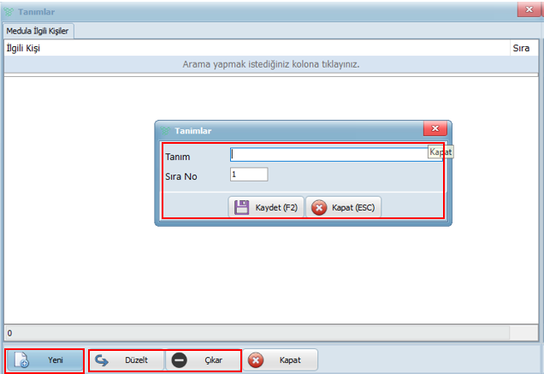Viewport: 544px width, 374px height.
Task: Click the red X icon on Kapat (ESC)
Action: pyautogui.click(x=319, y=207)
